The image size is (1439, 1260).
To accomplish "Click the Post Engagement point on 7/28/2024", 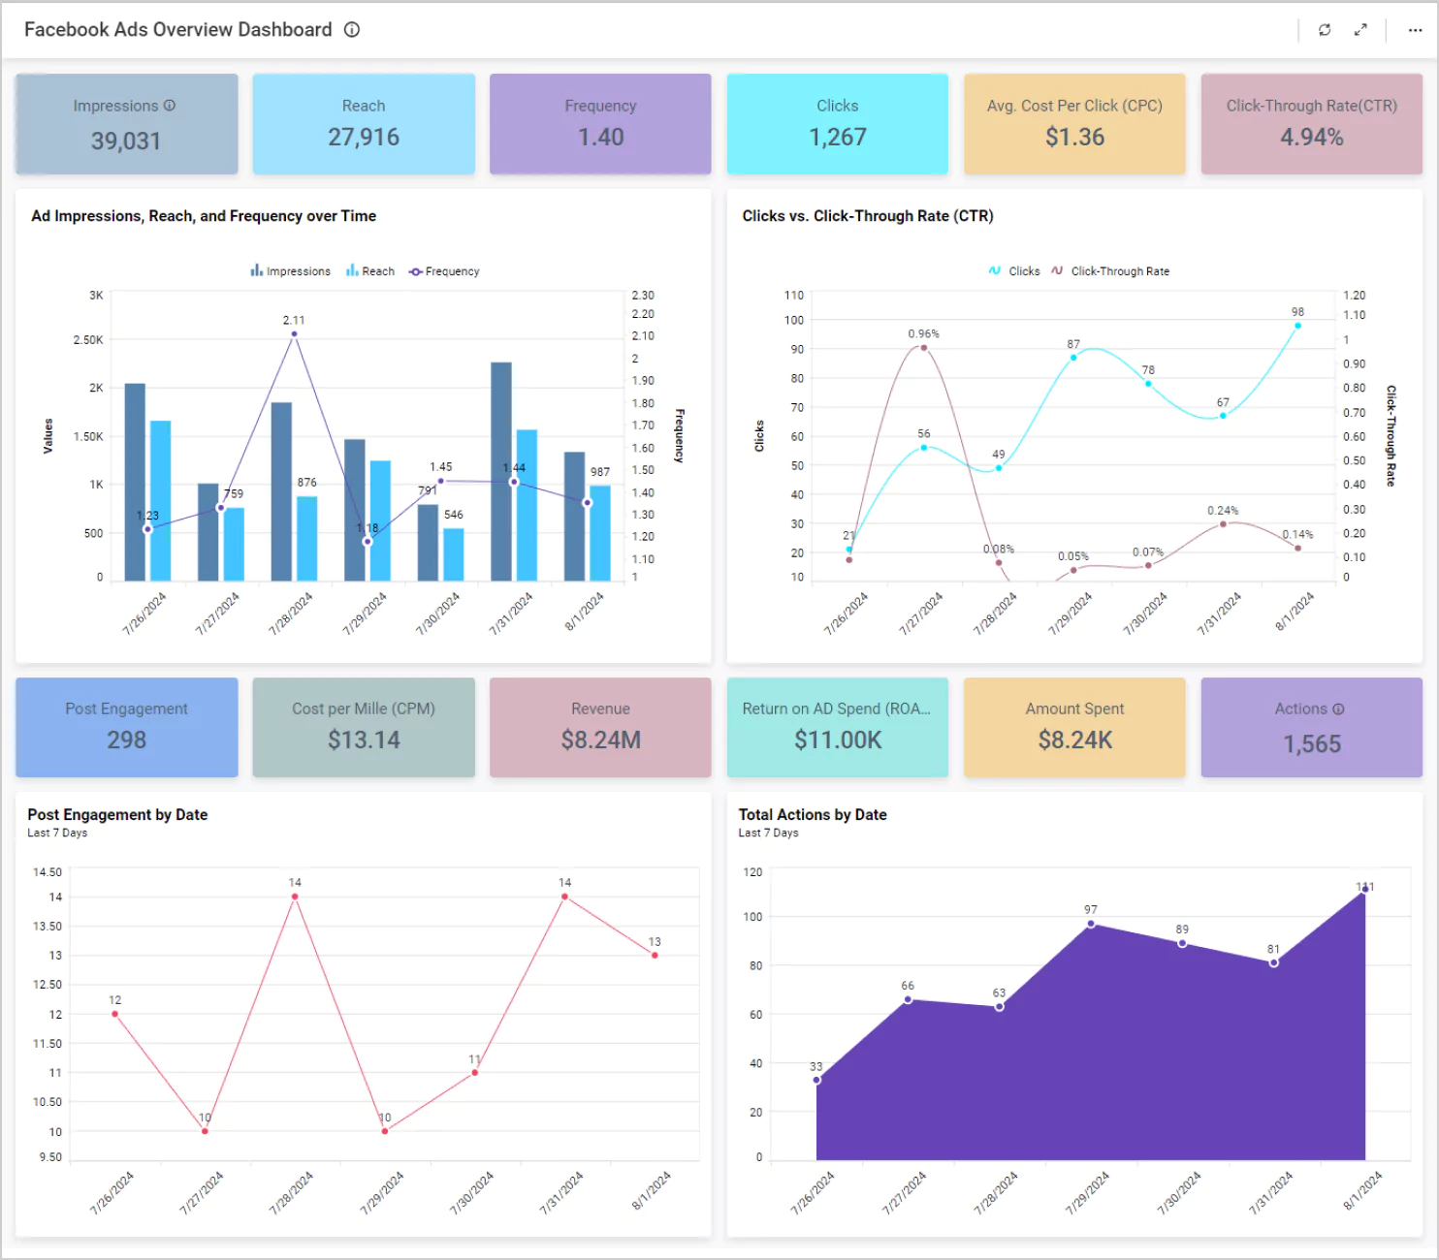I will (x=295, y=897).
